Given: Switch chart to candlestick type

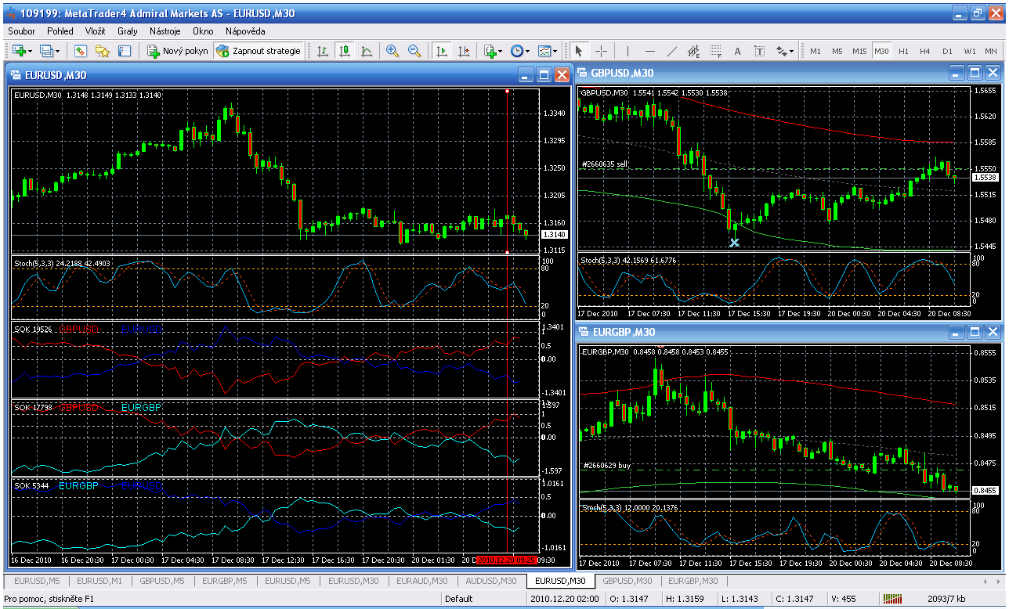Looking at the screenshot, I should [x=345, y=51].
